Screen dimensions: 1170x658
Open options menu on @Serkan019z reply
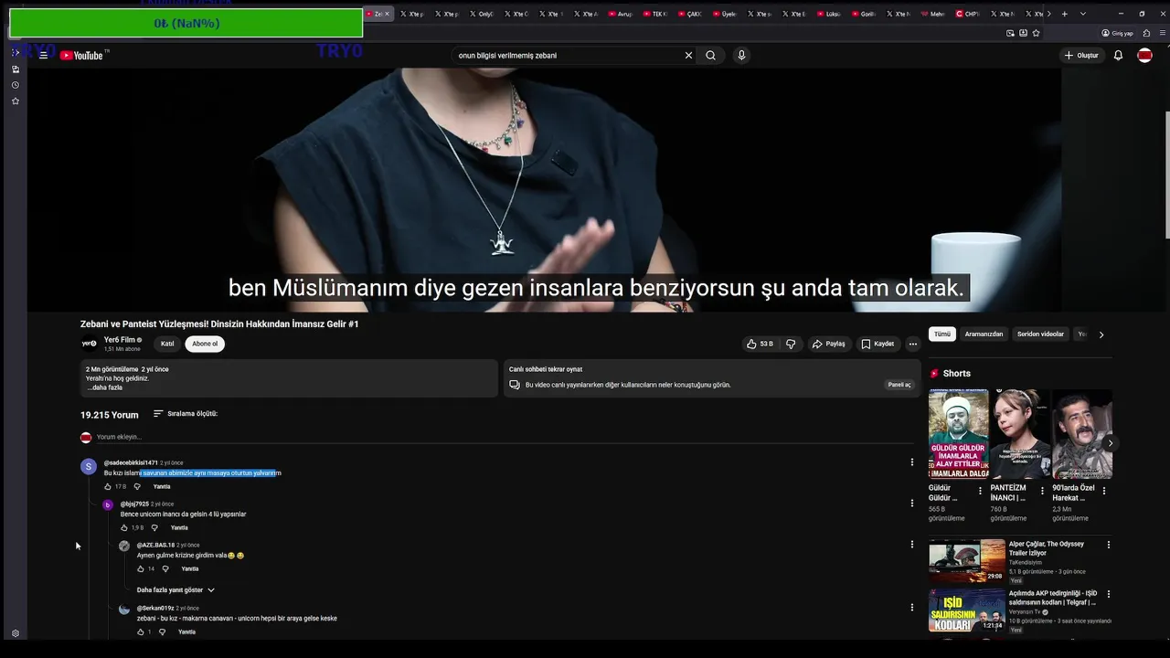(911, 608)
